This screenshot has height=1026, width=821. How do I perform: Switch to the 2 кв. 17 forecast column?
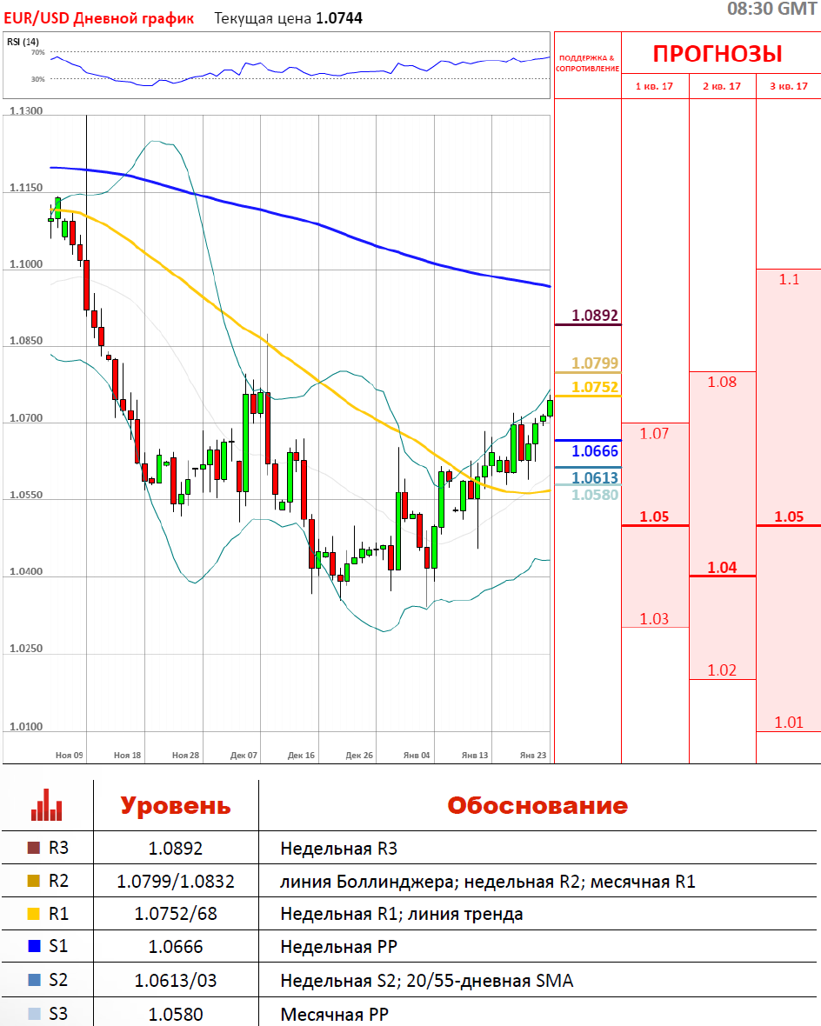[x=722, y=86]
